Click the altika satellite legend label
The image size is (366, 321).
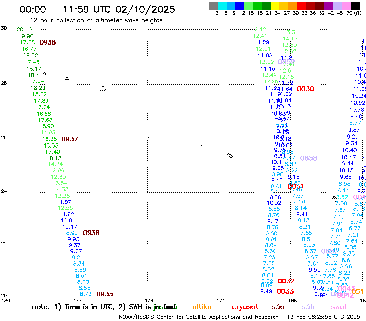[x=202, y=307]
